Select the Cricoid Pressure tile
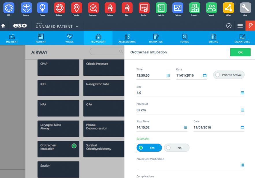Image resolution: width=255 pixels, height=178 pixels. [104, 68]
